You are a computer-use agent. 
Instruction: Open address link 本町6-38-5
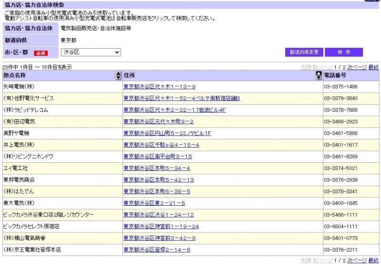coord(157,191)
